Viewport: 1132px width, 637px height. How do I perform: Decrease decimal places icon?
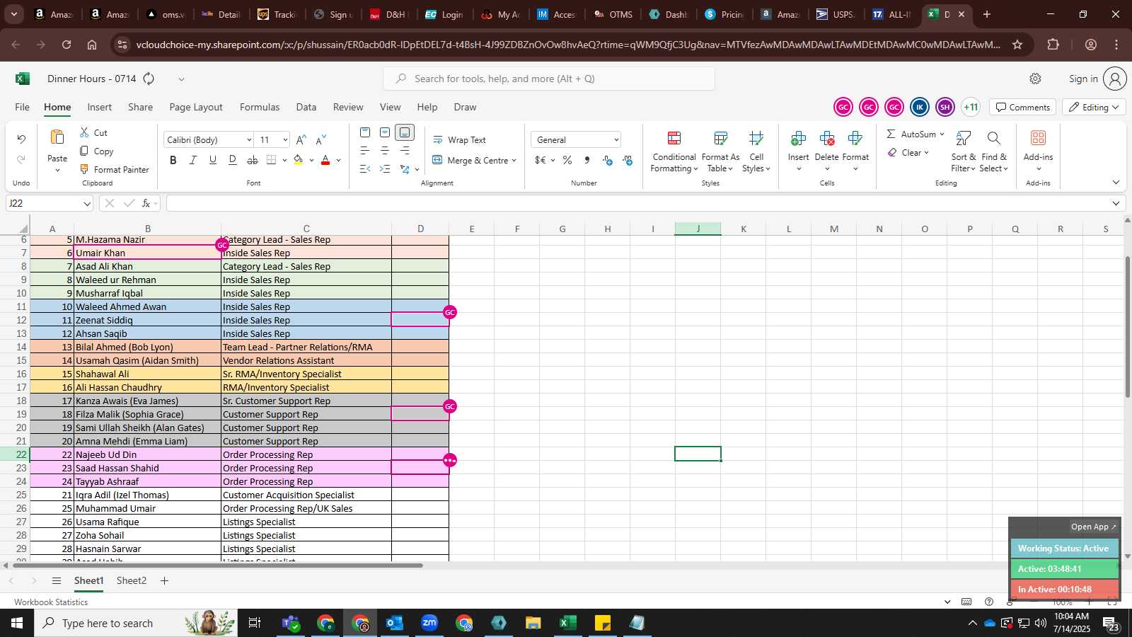(x=628, y=161)
